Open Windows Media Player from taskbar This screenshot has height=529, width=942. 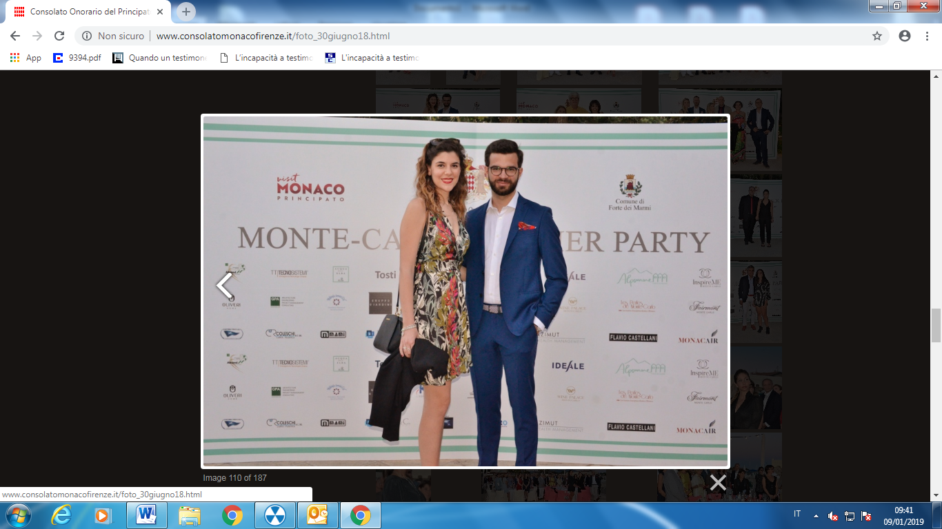pos(102,515)
